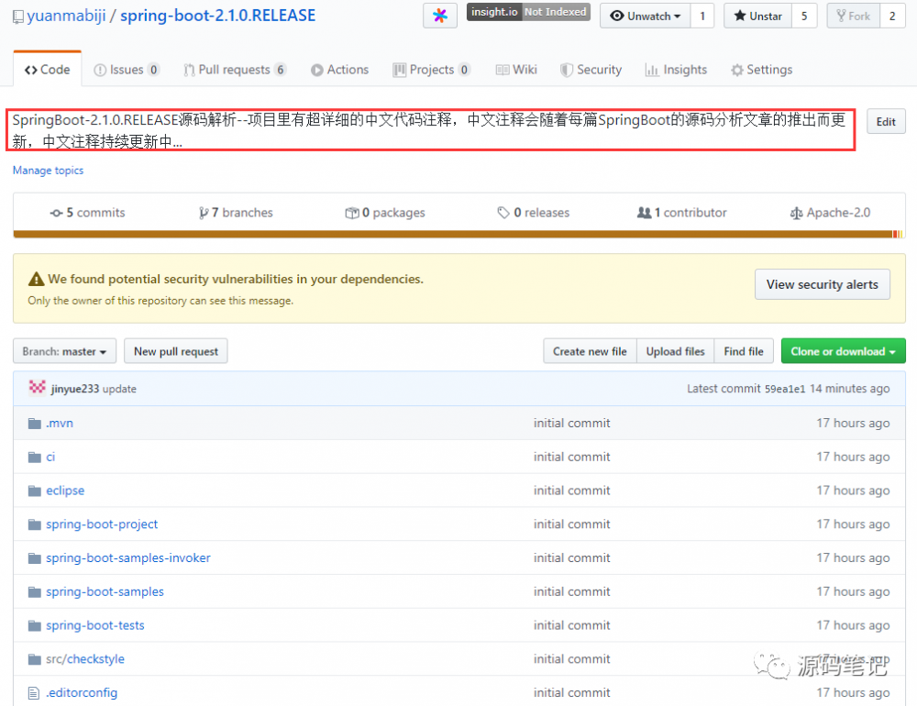Open the Branch: master dropdown
The width and height of the screenshot is (917, 706).
[64, 351]
